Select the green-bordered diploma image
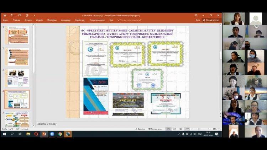 [x=147, y=79]
